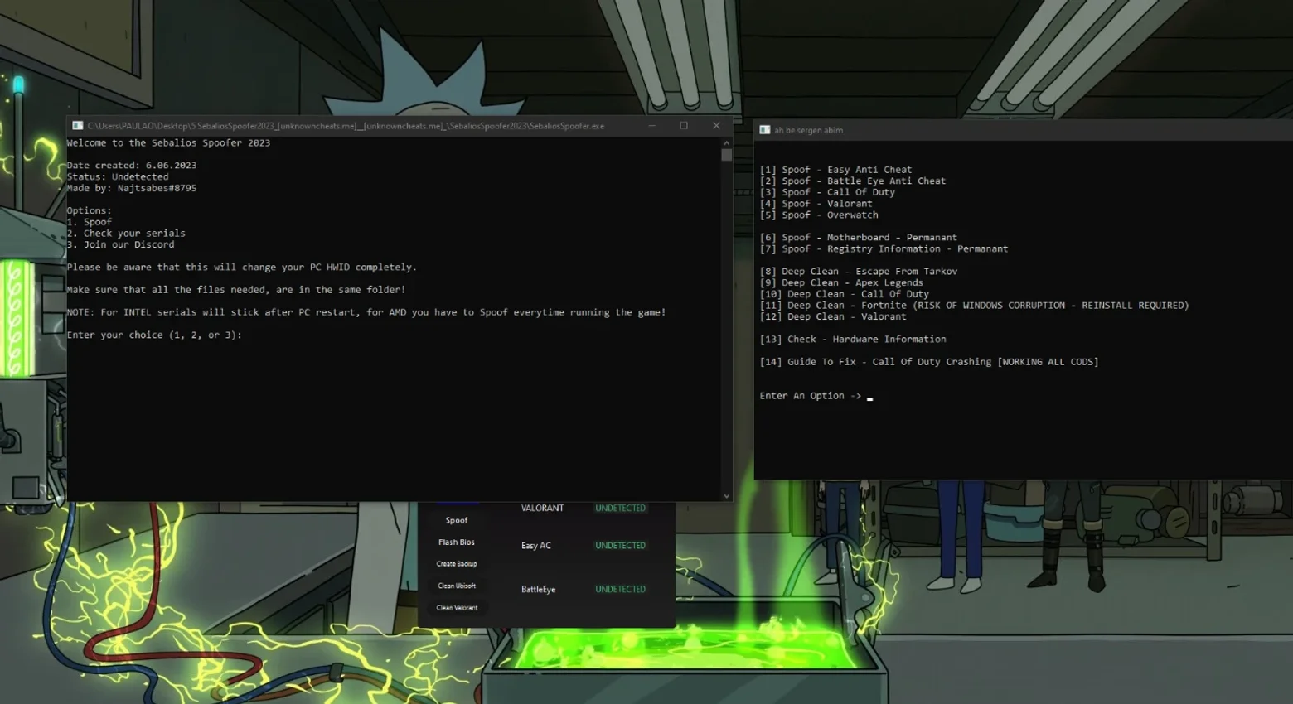1293x704 pixels.
Task: Click the scroll-down arrow in Sebalios console
Action: coord(727,496)
